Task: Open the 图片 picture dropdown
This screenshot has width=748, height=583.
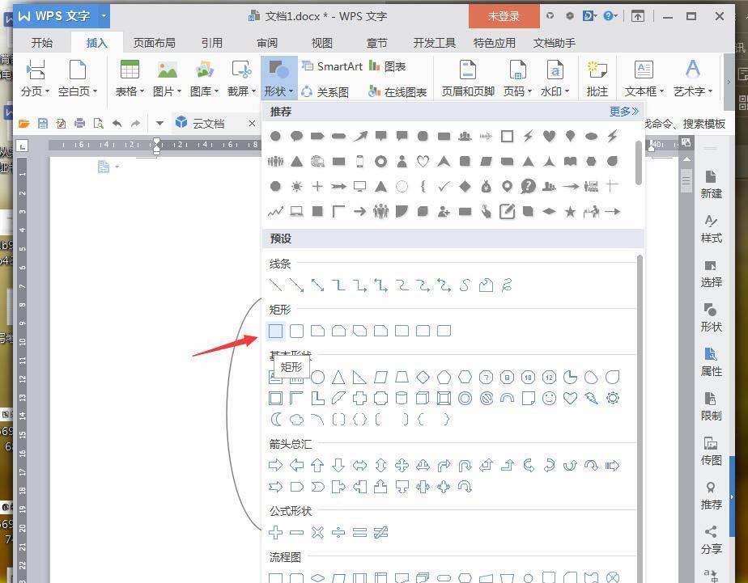Action: 167,78
